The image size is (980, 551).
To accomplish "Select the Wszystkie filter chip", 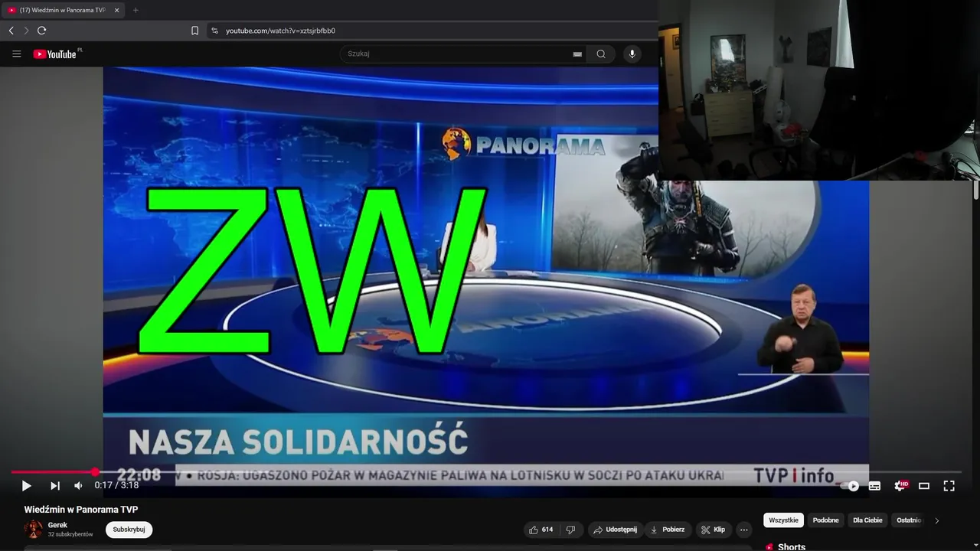I will [x=783, y=520].
